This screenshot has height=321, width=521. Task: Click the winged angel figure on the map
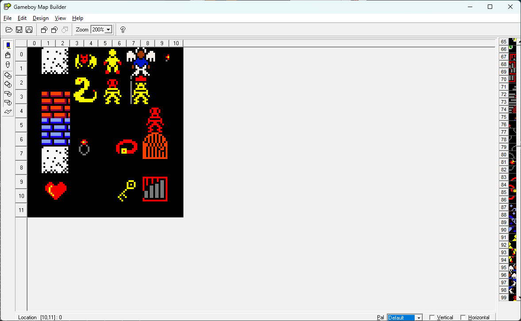tap(141, 62)
